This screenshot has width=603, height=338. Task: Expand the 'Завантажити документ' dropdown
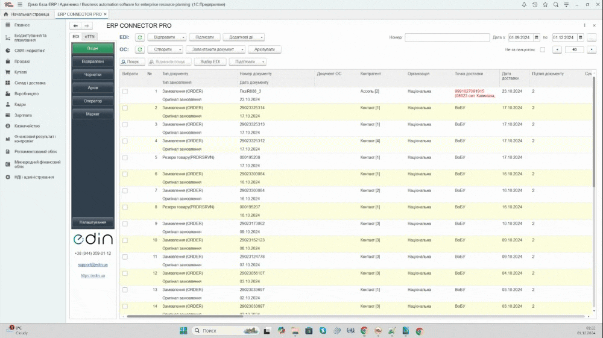(x=215, y=49)
